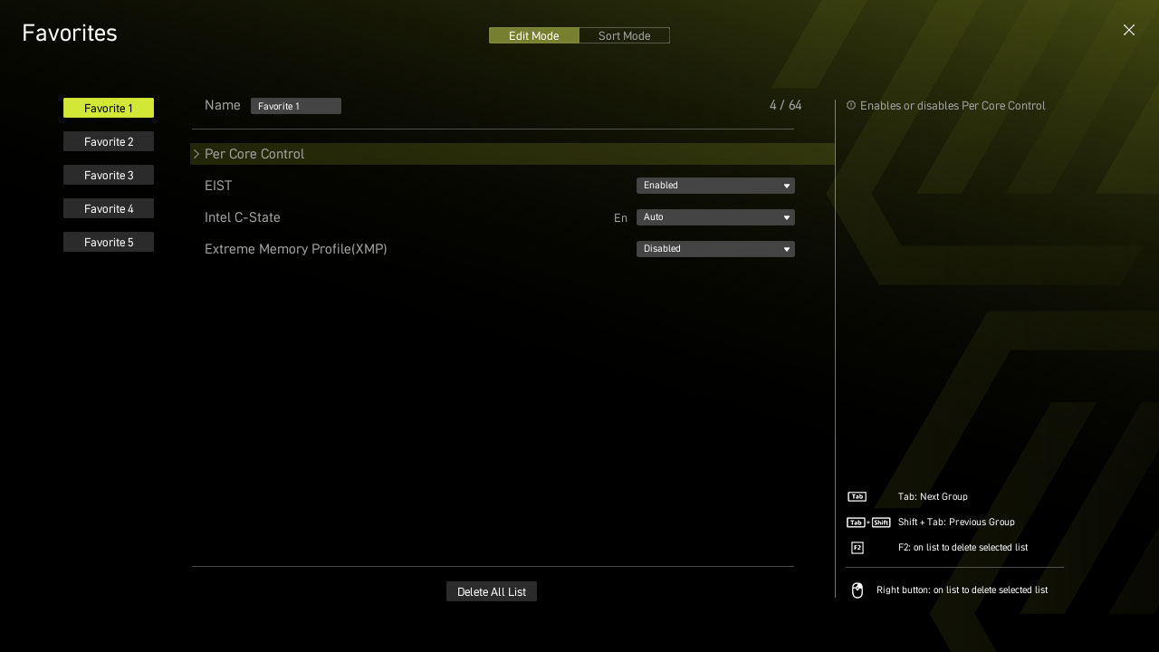
Task: Select the Favorite 2 group
Action: pyautogui.click(x=109, y=142)
